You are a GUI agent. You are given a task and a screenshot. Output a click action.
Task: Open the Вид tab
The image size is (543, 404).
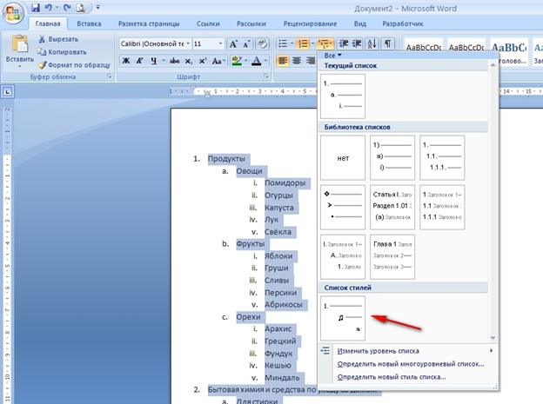359,23
